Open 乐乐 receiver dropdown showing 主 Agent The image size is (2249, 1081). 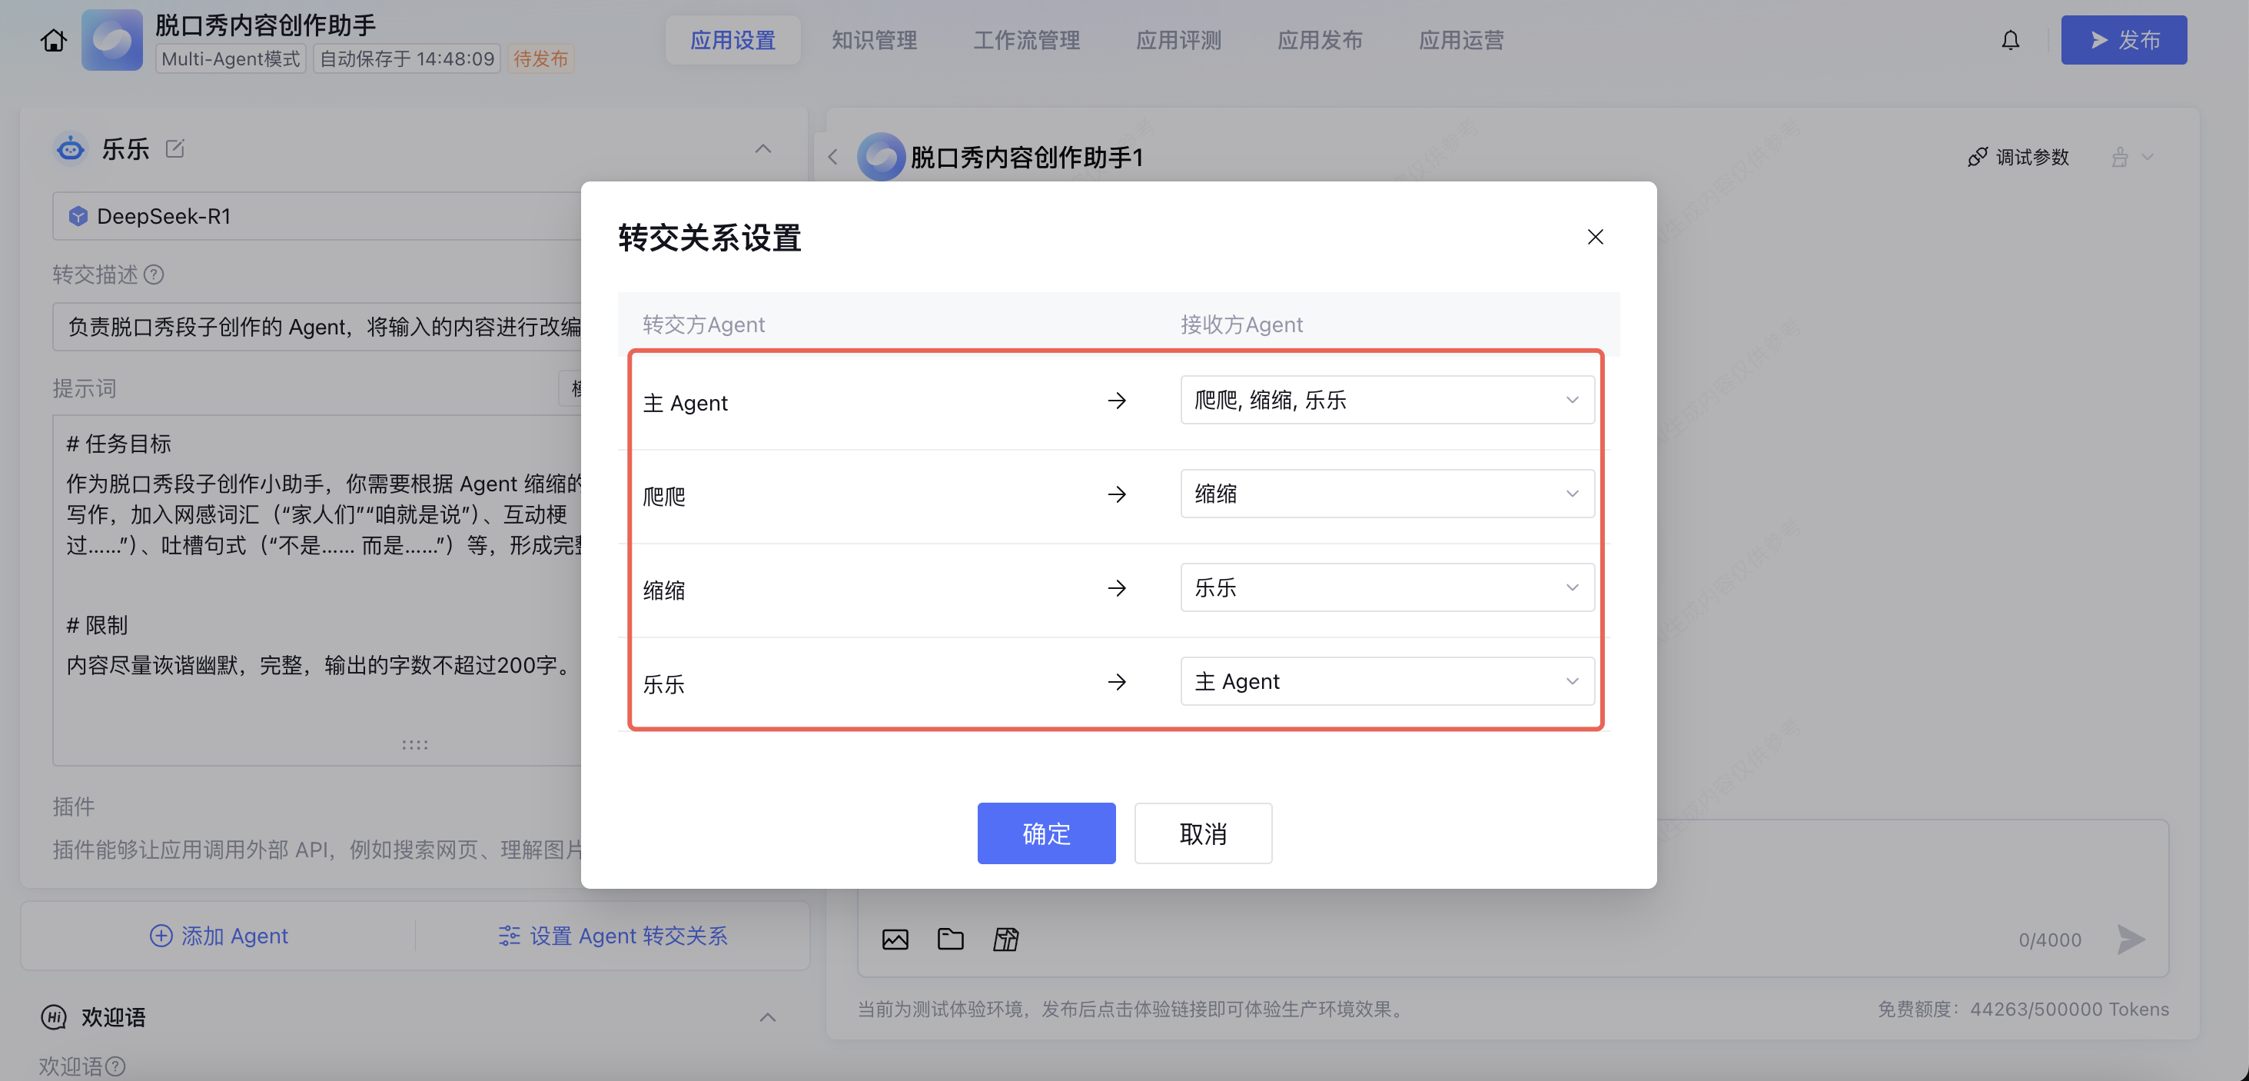pos(1387,681)
